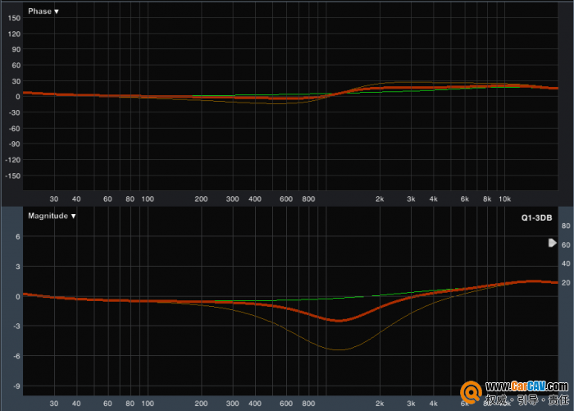Click the 2k label below phase graph
Viewport: 574px width, 411px height.
click(x=380, y=199)
